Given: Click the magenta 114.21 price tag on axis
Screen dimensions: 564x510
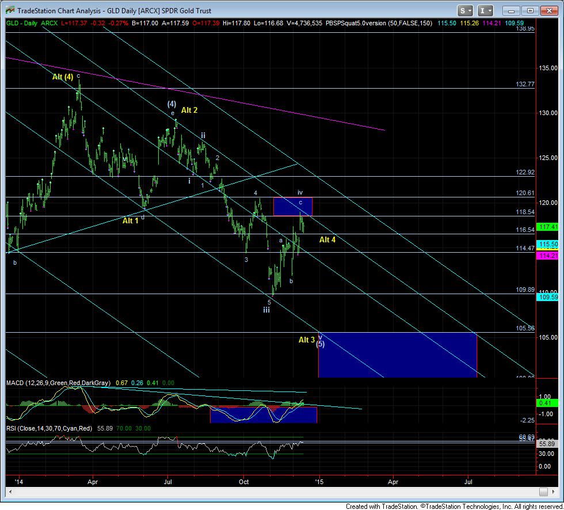Looking at the screenshot, I should point(547,256).
